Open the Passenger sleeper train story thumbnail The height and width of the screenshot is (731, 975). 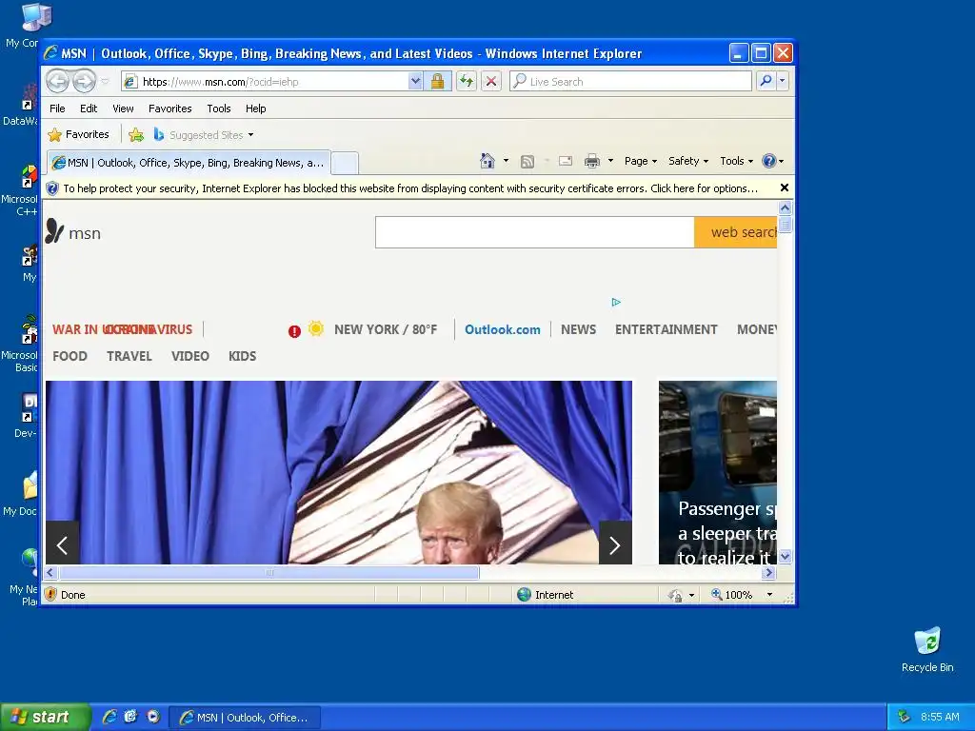click(718, 472)
